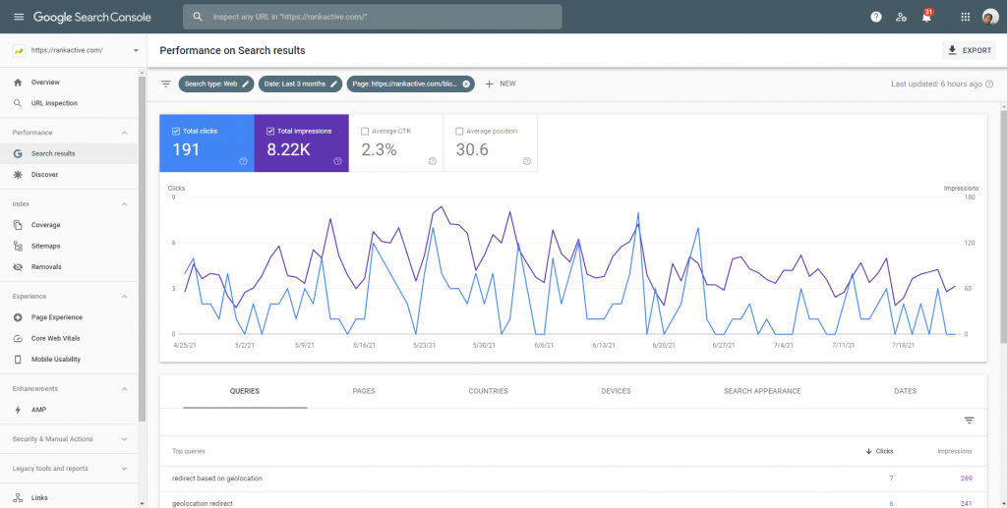Screen dimensions: 1007x508
Task: Enable the Average position checkbox
Action: pos(459,131)
